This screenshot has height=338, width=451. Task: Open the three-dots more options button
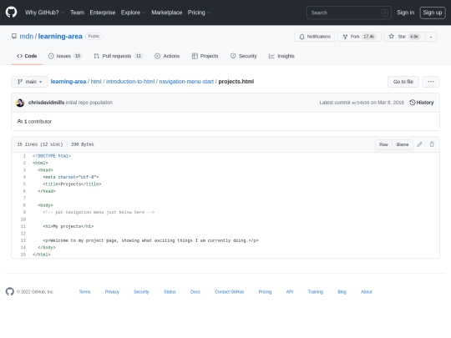click(x=431, y=82)
